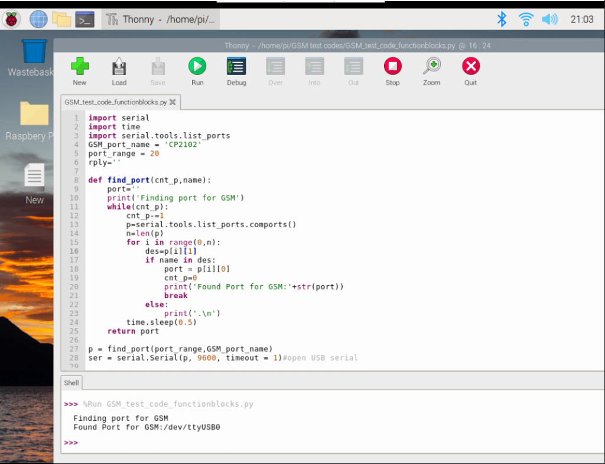
Task: Click 'Finding port for GSM' shell output
Action: coord(121,418)
